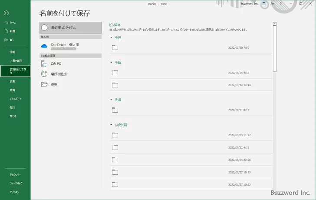Screen dimensions: 316x200
Task: Collapse the 先週 group
Action: 111,100
